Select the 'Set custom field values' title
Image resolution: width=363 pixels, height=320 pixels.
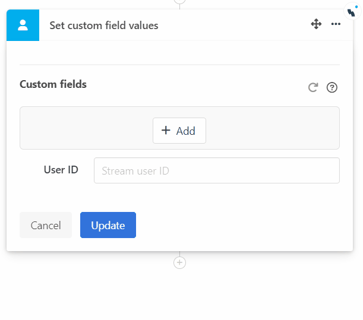(x=104, y=26)
